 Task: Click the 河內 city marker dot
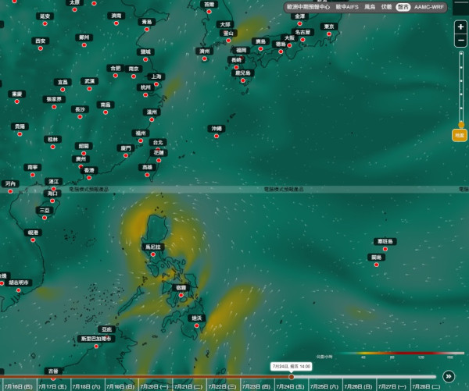(10, 191)
